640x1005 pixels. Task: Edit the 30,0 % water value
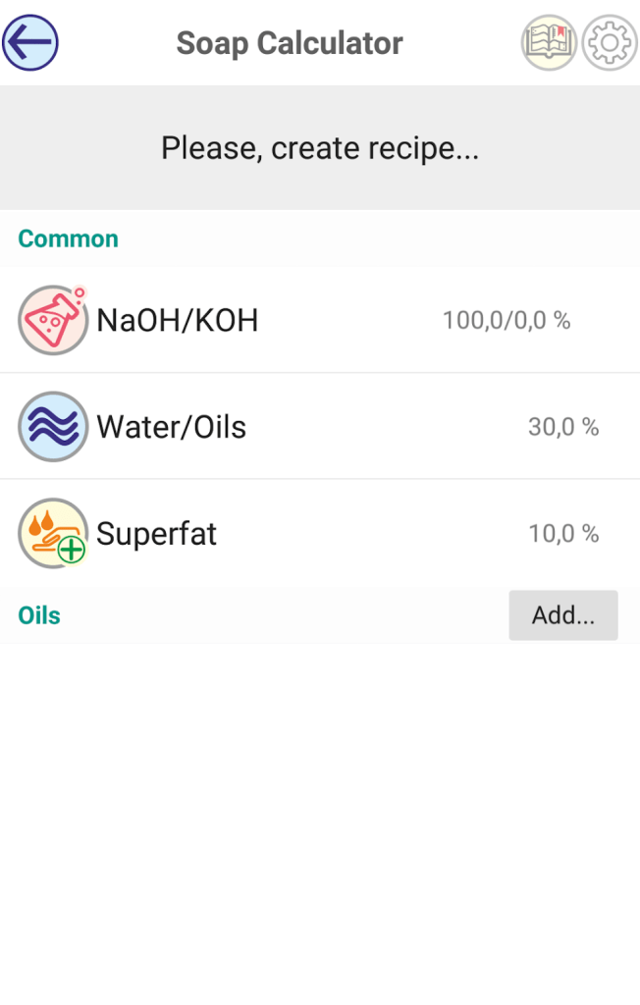563,428
